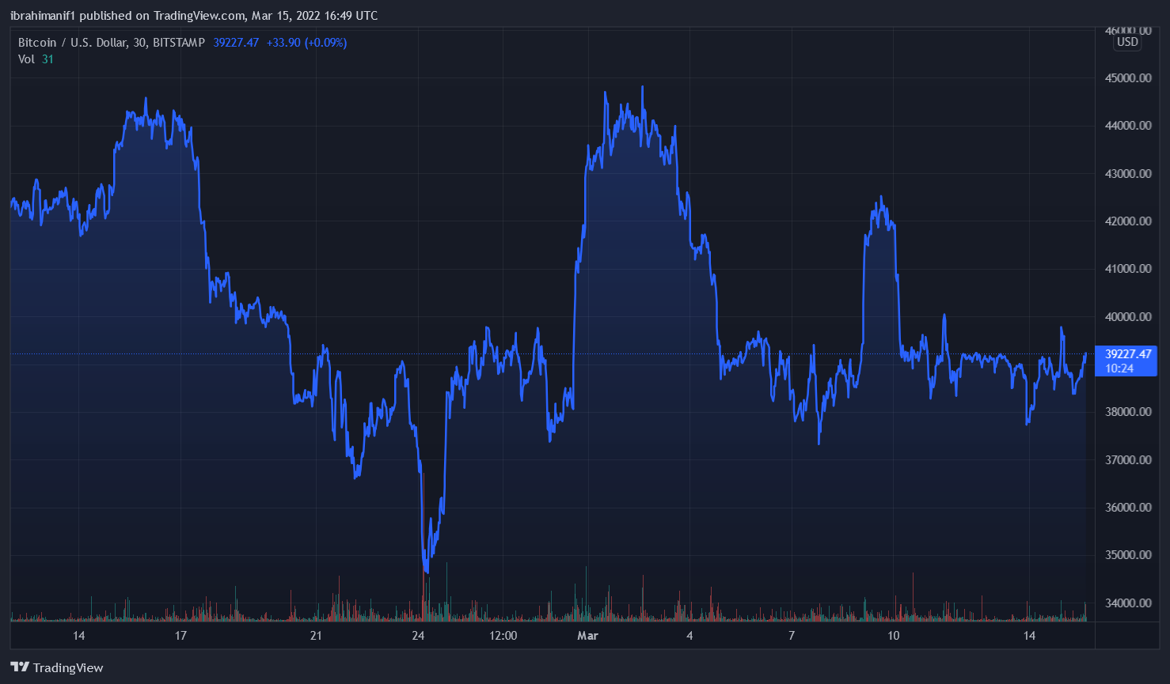Click the TradingView.com text in the header
The width and height of the screenshot is (1170, 684).
tap(199, 16)
